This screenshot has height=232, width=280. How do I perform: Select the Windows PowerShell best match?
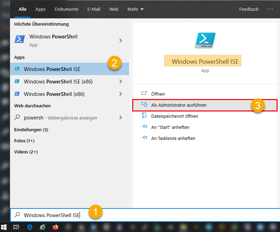(70, 41)
